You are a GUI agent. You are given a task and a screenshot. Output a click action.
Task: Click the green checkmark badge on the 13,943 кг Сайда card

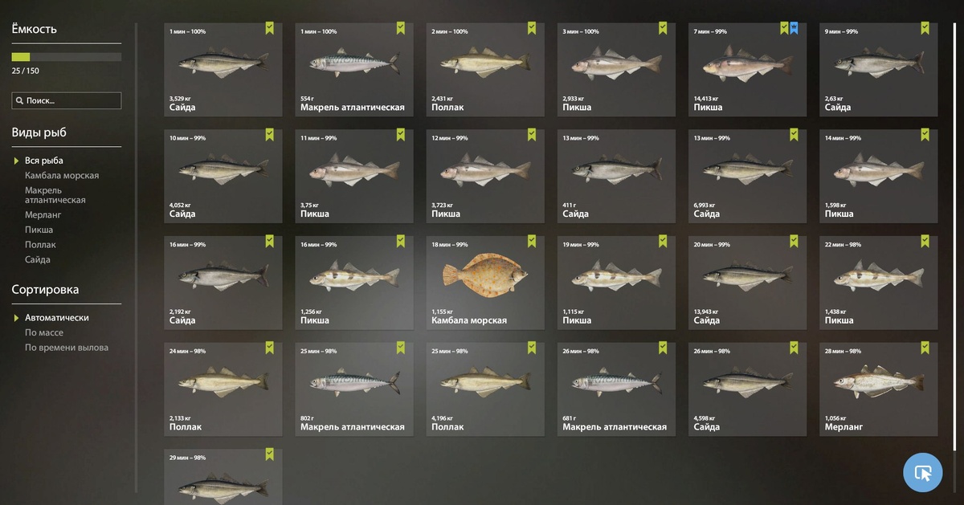[x=794, y=242]
